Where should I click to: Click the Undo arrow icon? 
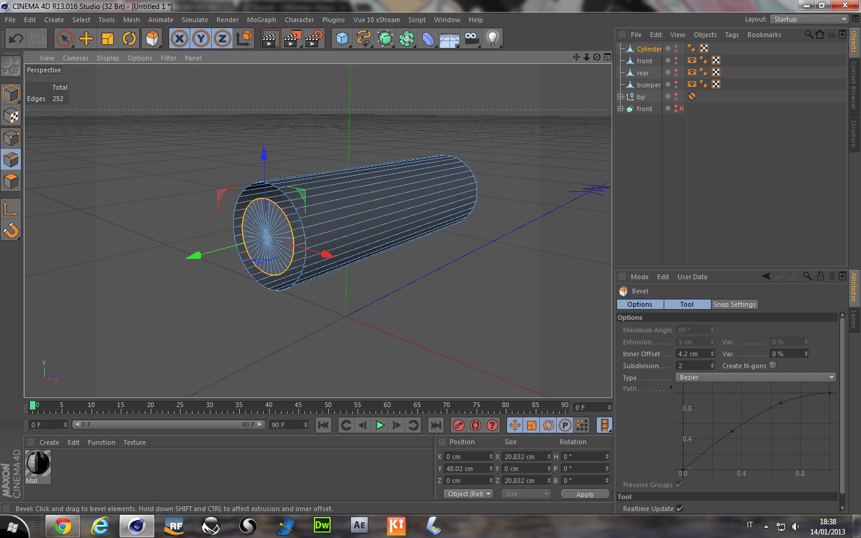tap(16, 39)
